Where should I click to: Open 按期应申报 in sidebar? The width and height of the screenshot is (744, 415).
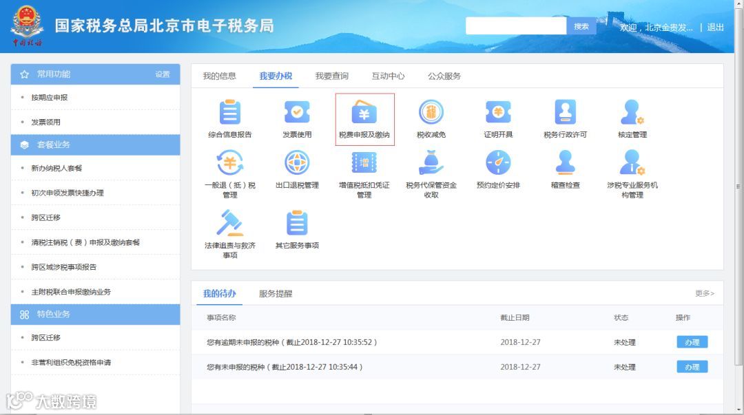[50, 97]
